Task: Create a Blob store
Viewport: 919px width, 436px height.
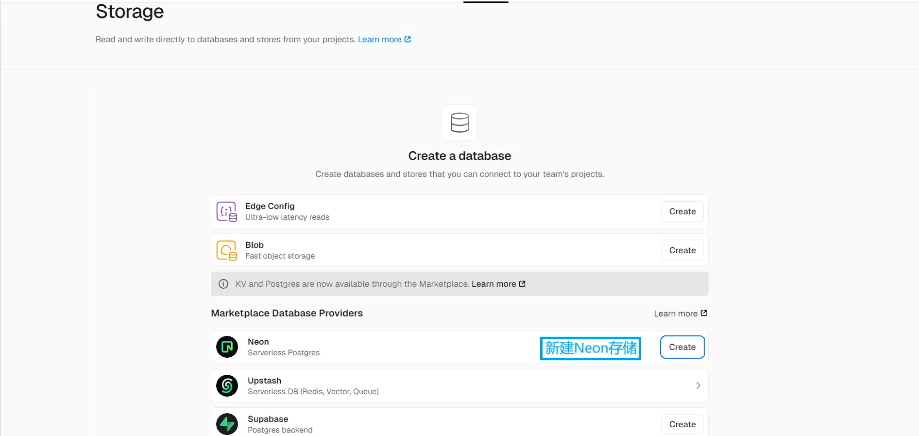Action: [x=682, y=250]
